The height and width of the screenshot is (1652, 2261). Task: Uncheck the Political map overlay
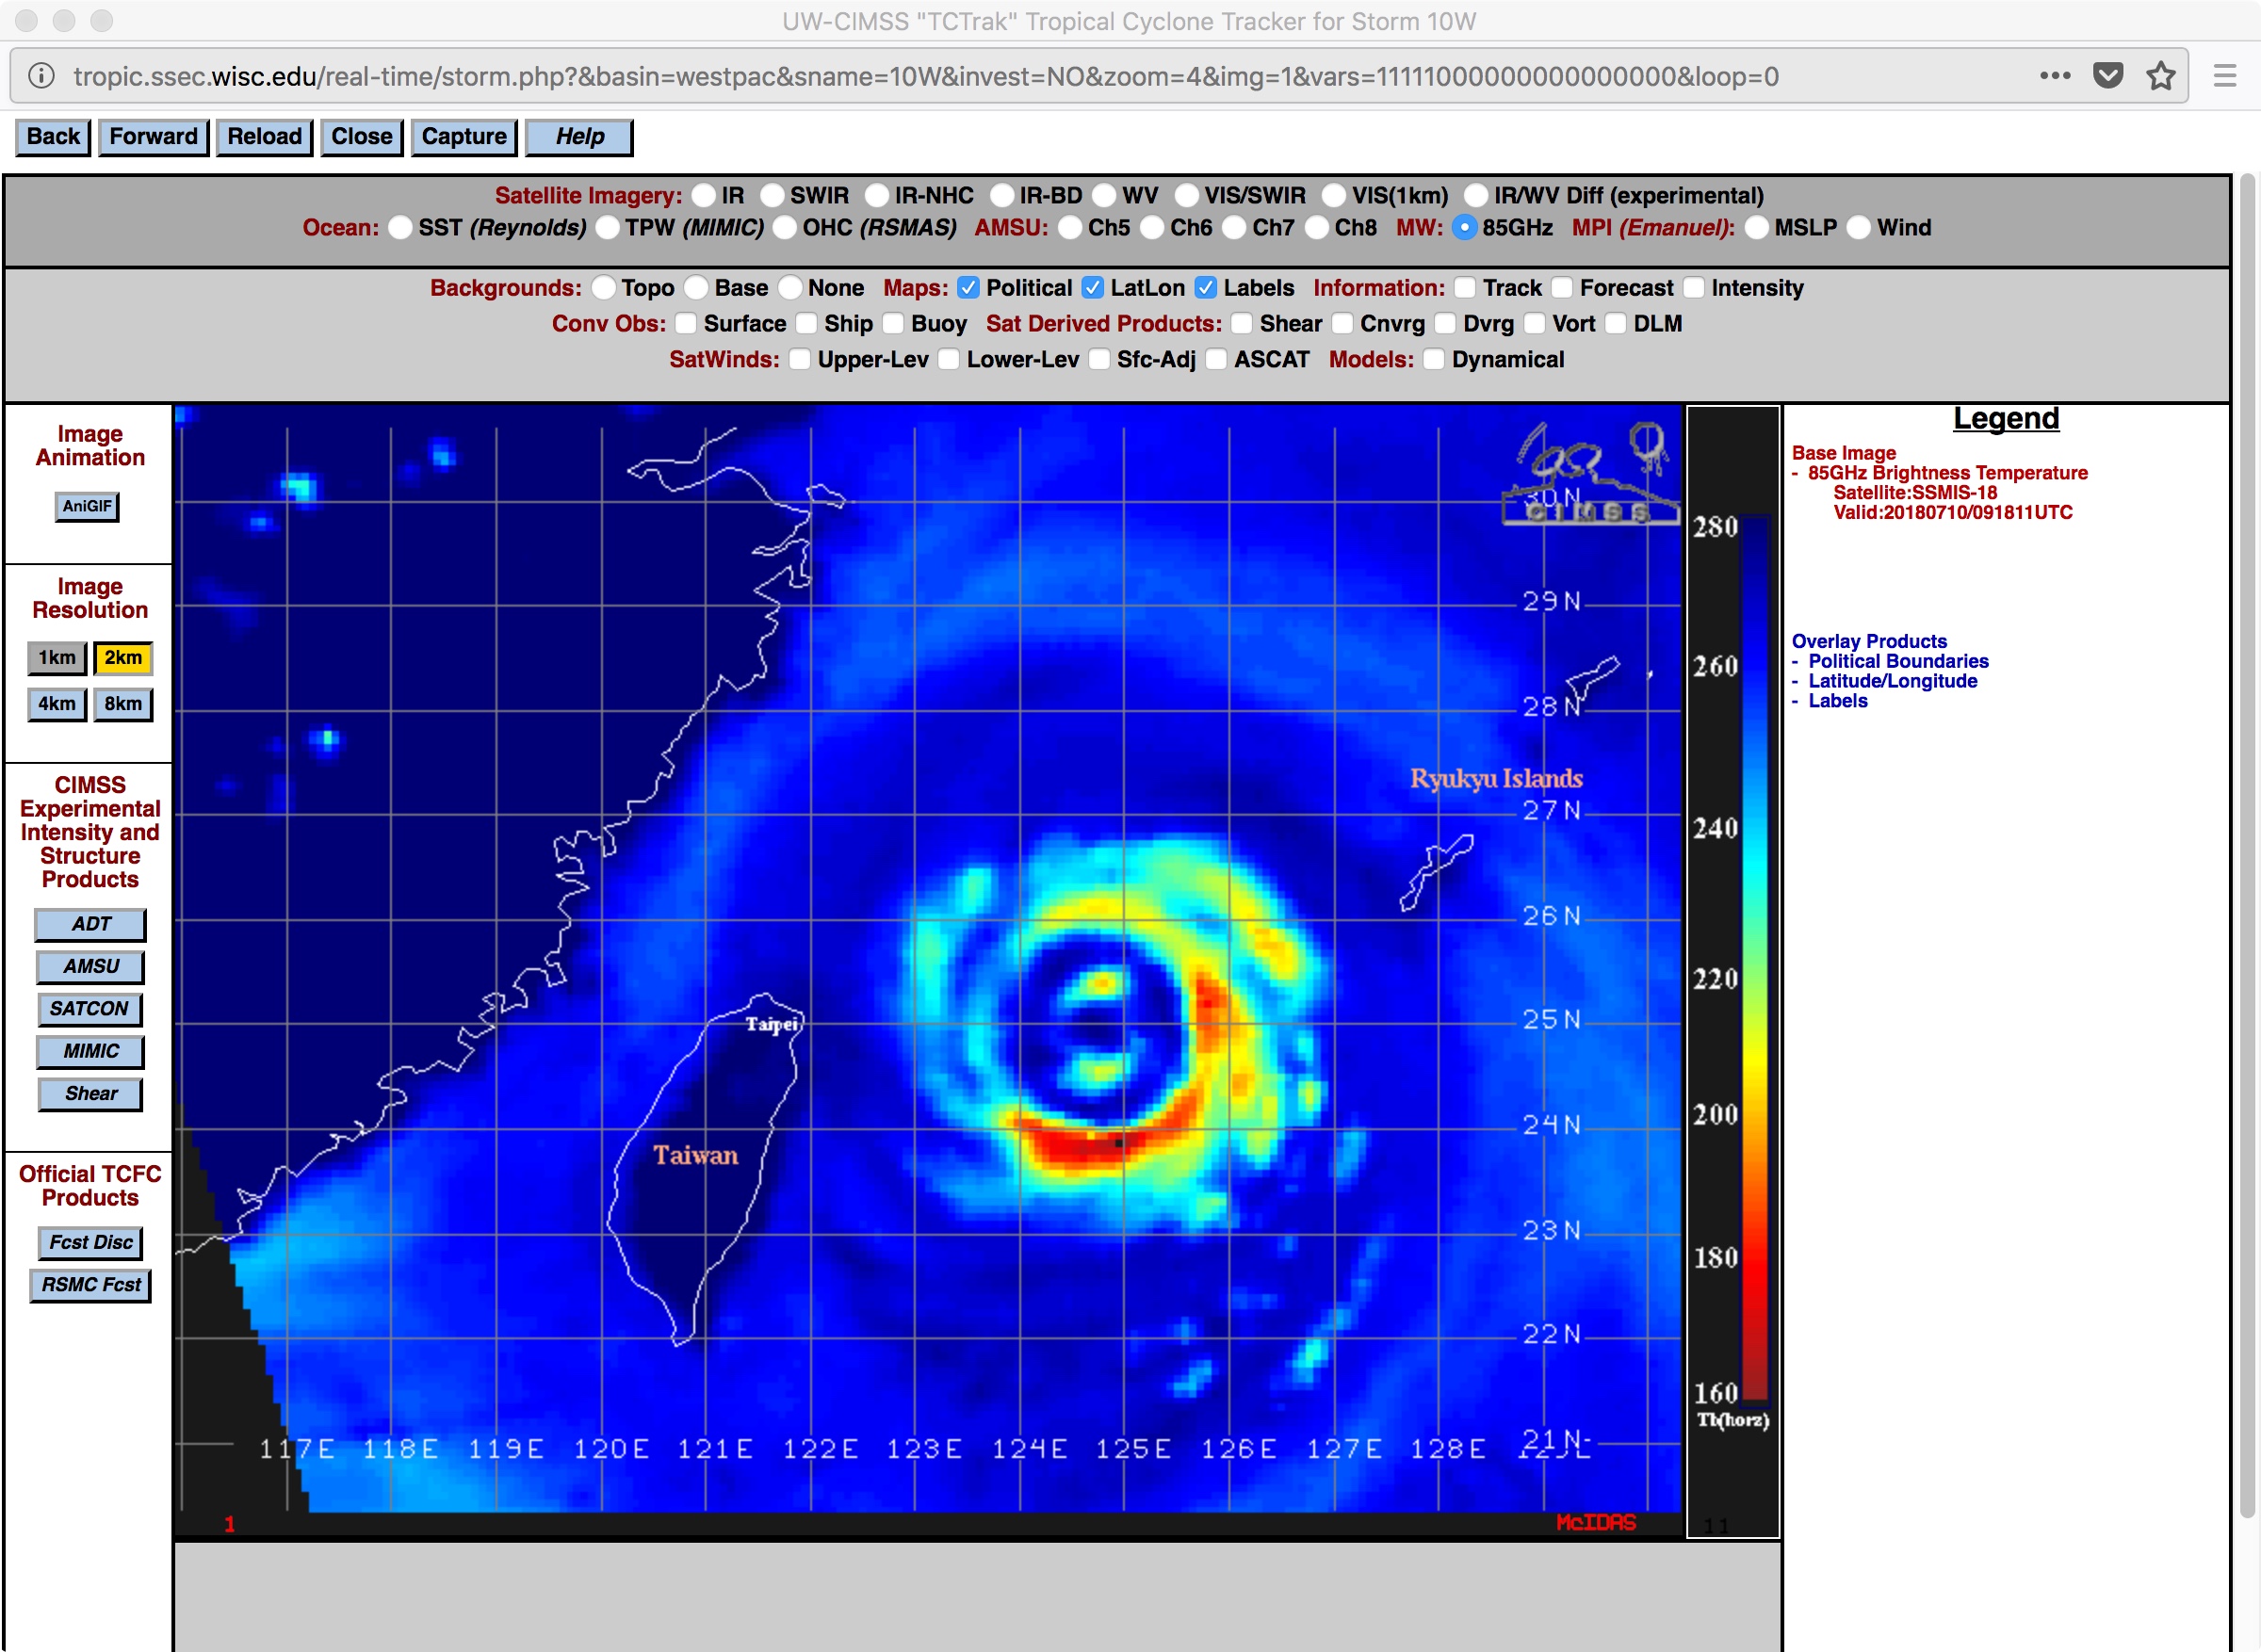968,288
